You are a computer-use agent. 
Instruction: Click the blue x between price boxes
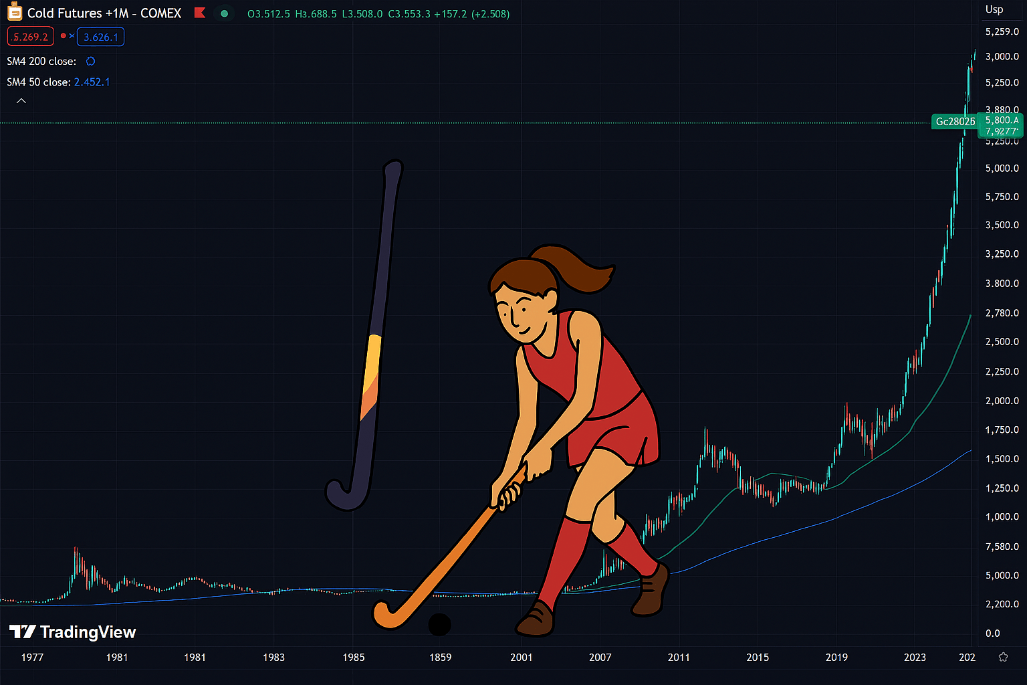[72, 36]
